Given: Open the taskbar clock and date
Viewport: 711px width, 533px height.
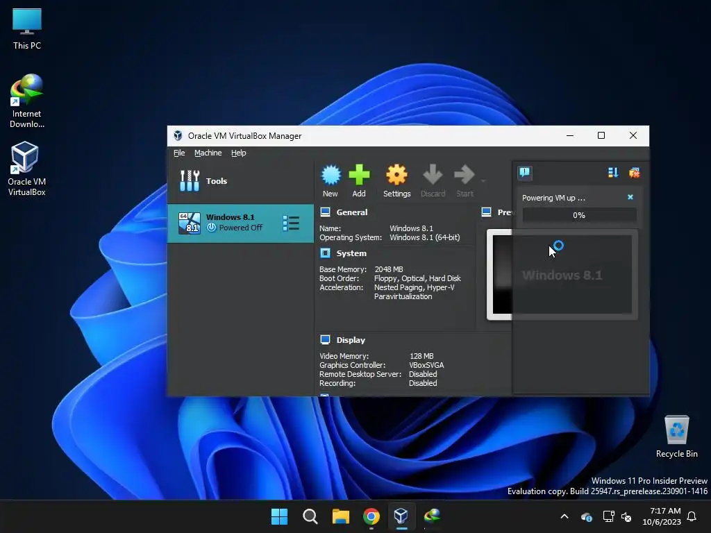Looking at the screenshot, I should coord(662,516).
